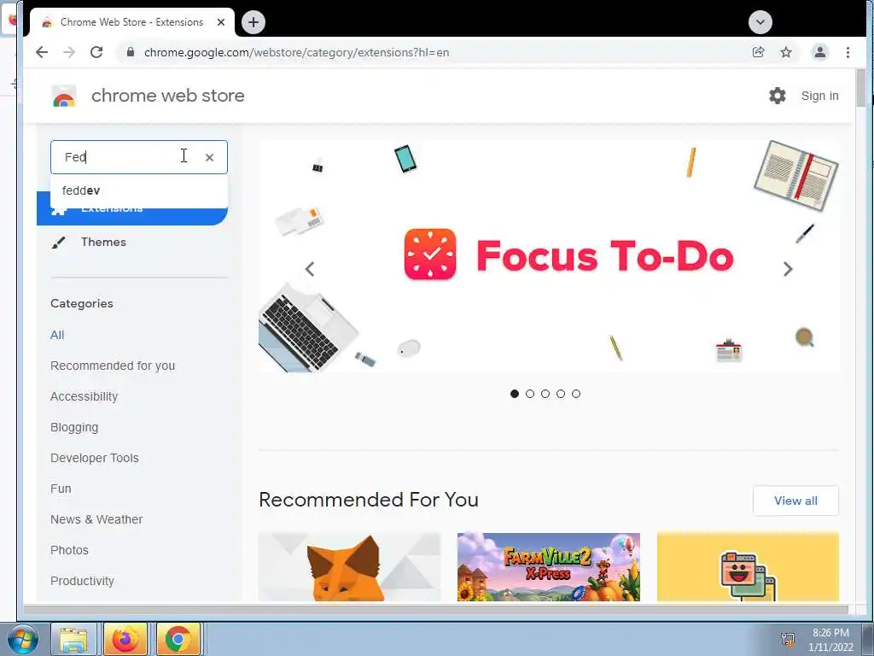Viewport: 874px width, 656px height.
Task: Open the Fun category
Action: coord(61,489)
